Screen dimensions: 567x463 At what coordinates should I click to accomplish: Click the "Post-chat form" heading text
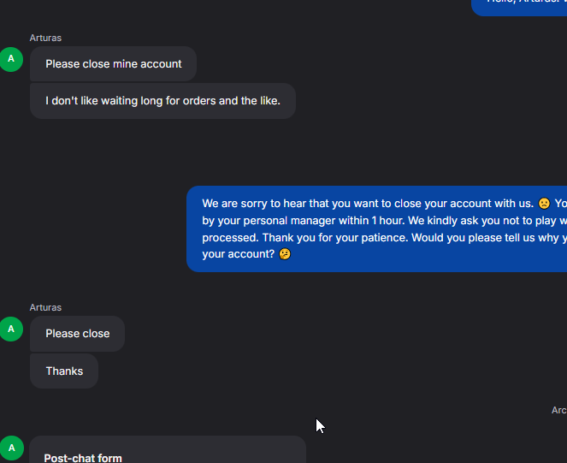(83, 458)
